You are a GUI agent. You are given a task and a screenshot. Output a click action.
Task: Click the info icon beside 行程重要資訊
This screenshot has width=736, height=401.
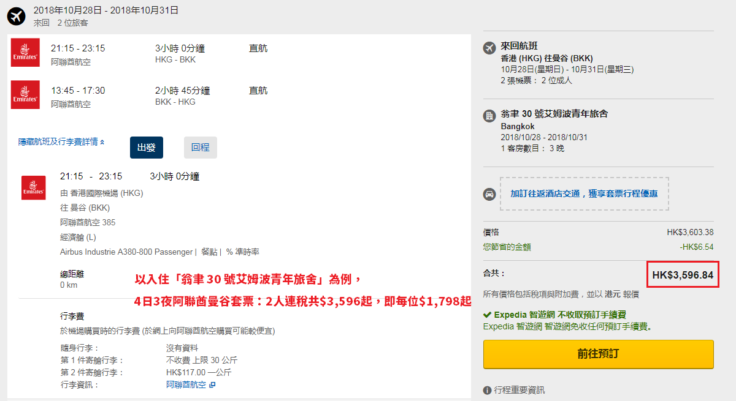click(x=487, y=390)
